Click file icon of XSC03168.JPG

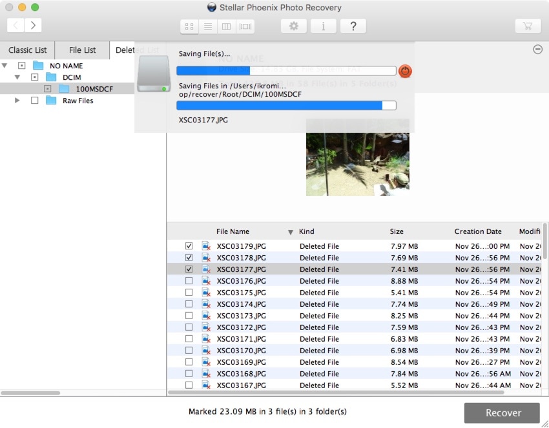pyautogui.click(x=206, y=373)
